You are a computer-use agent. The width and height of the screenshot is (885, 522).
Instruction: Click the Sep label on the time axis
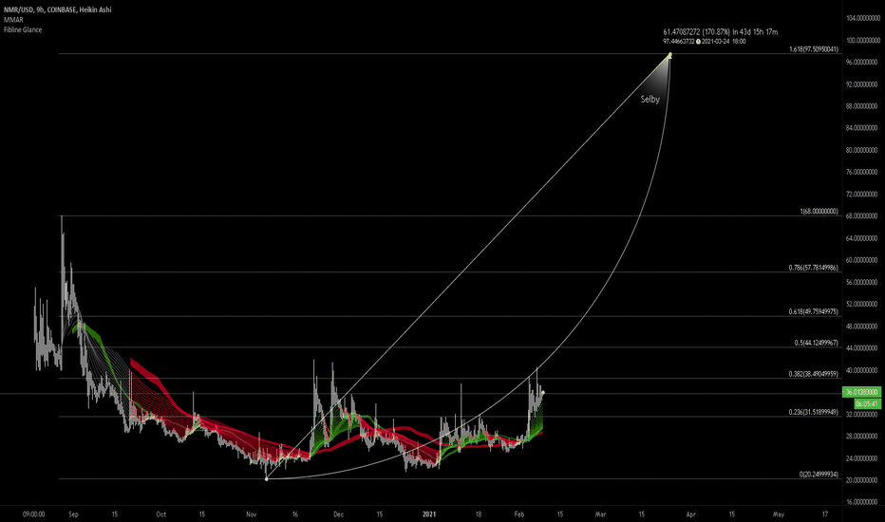pos(73,514)
